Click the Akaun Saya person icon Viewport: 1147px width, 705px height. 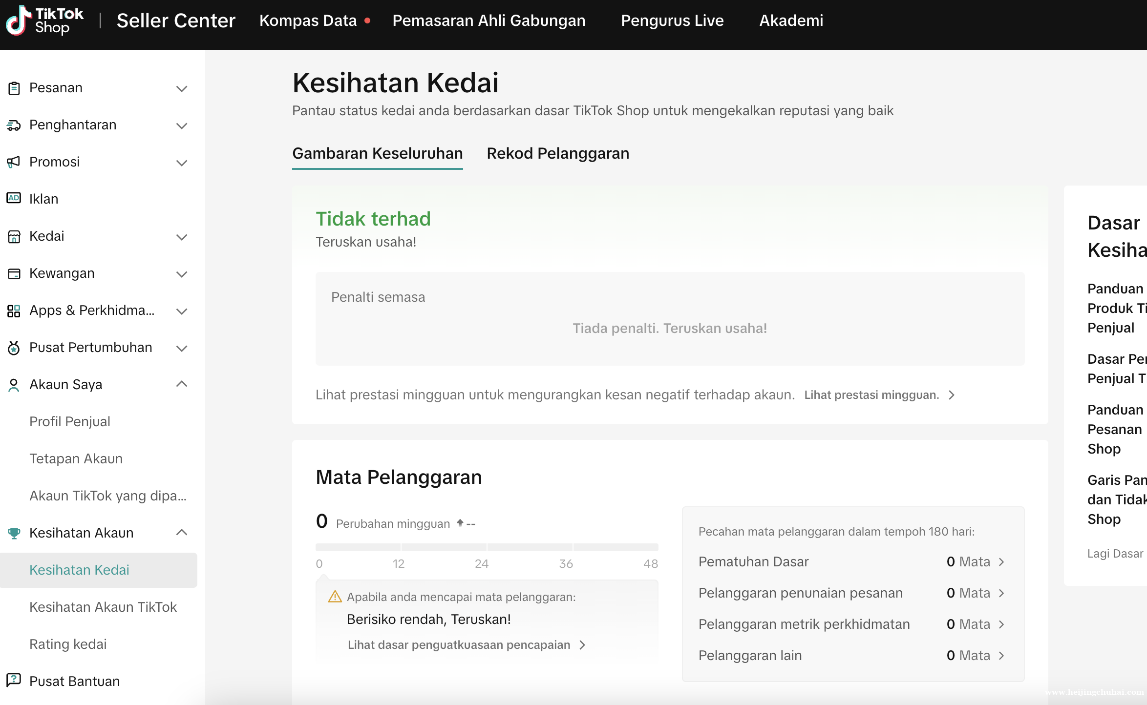click(14, 385)
